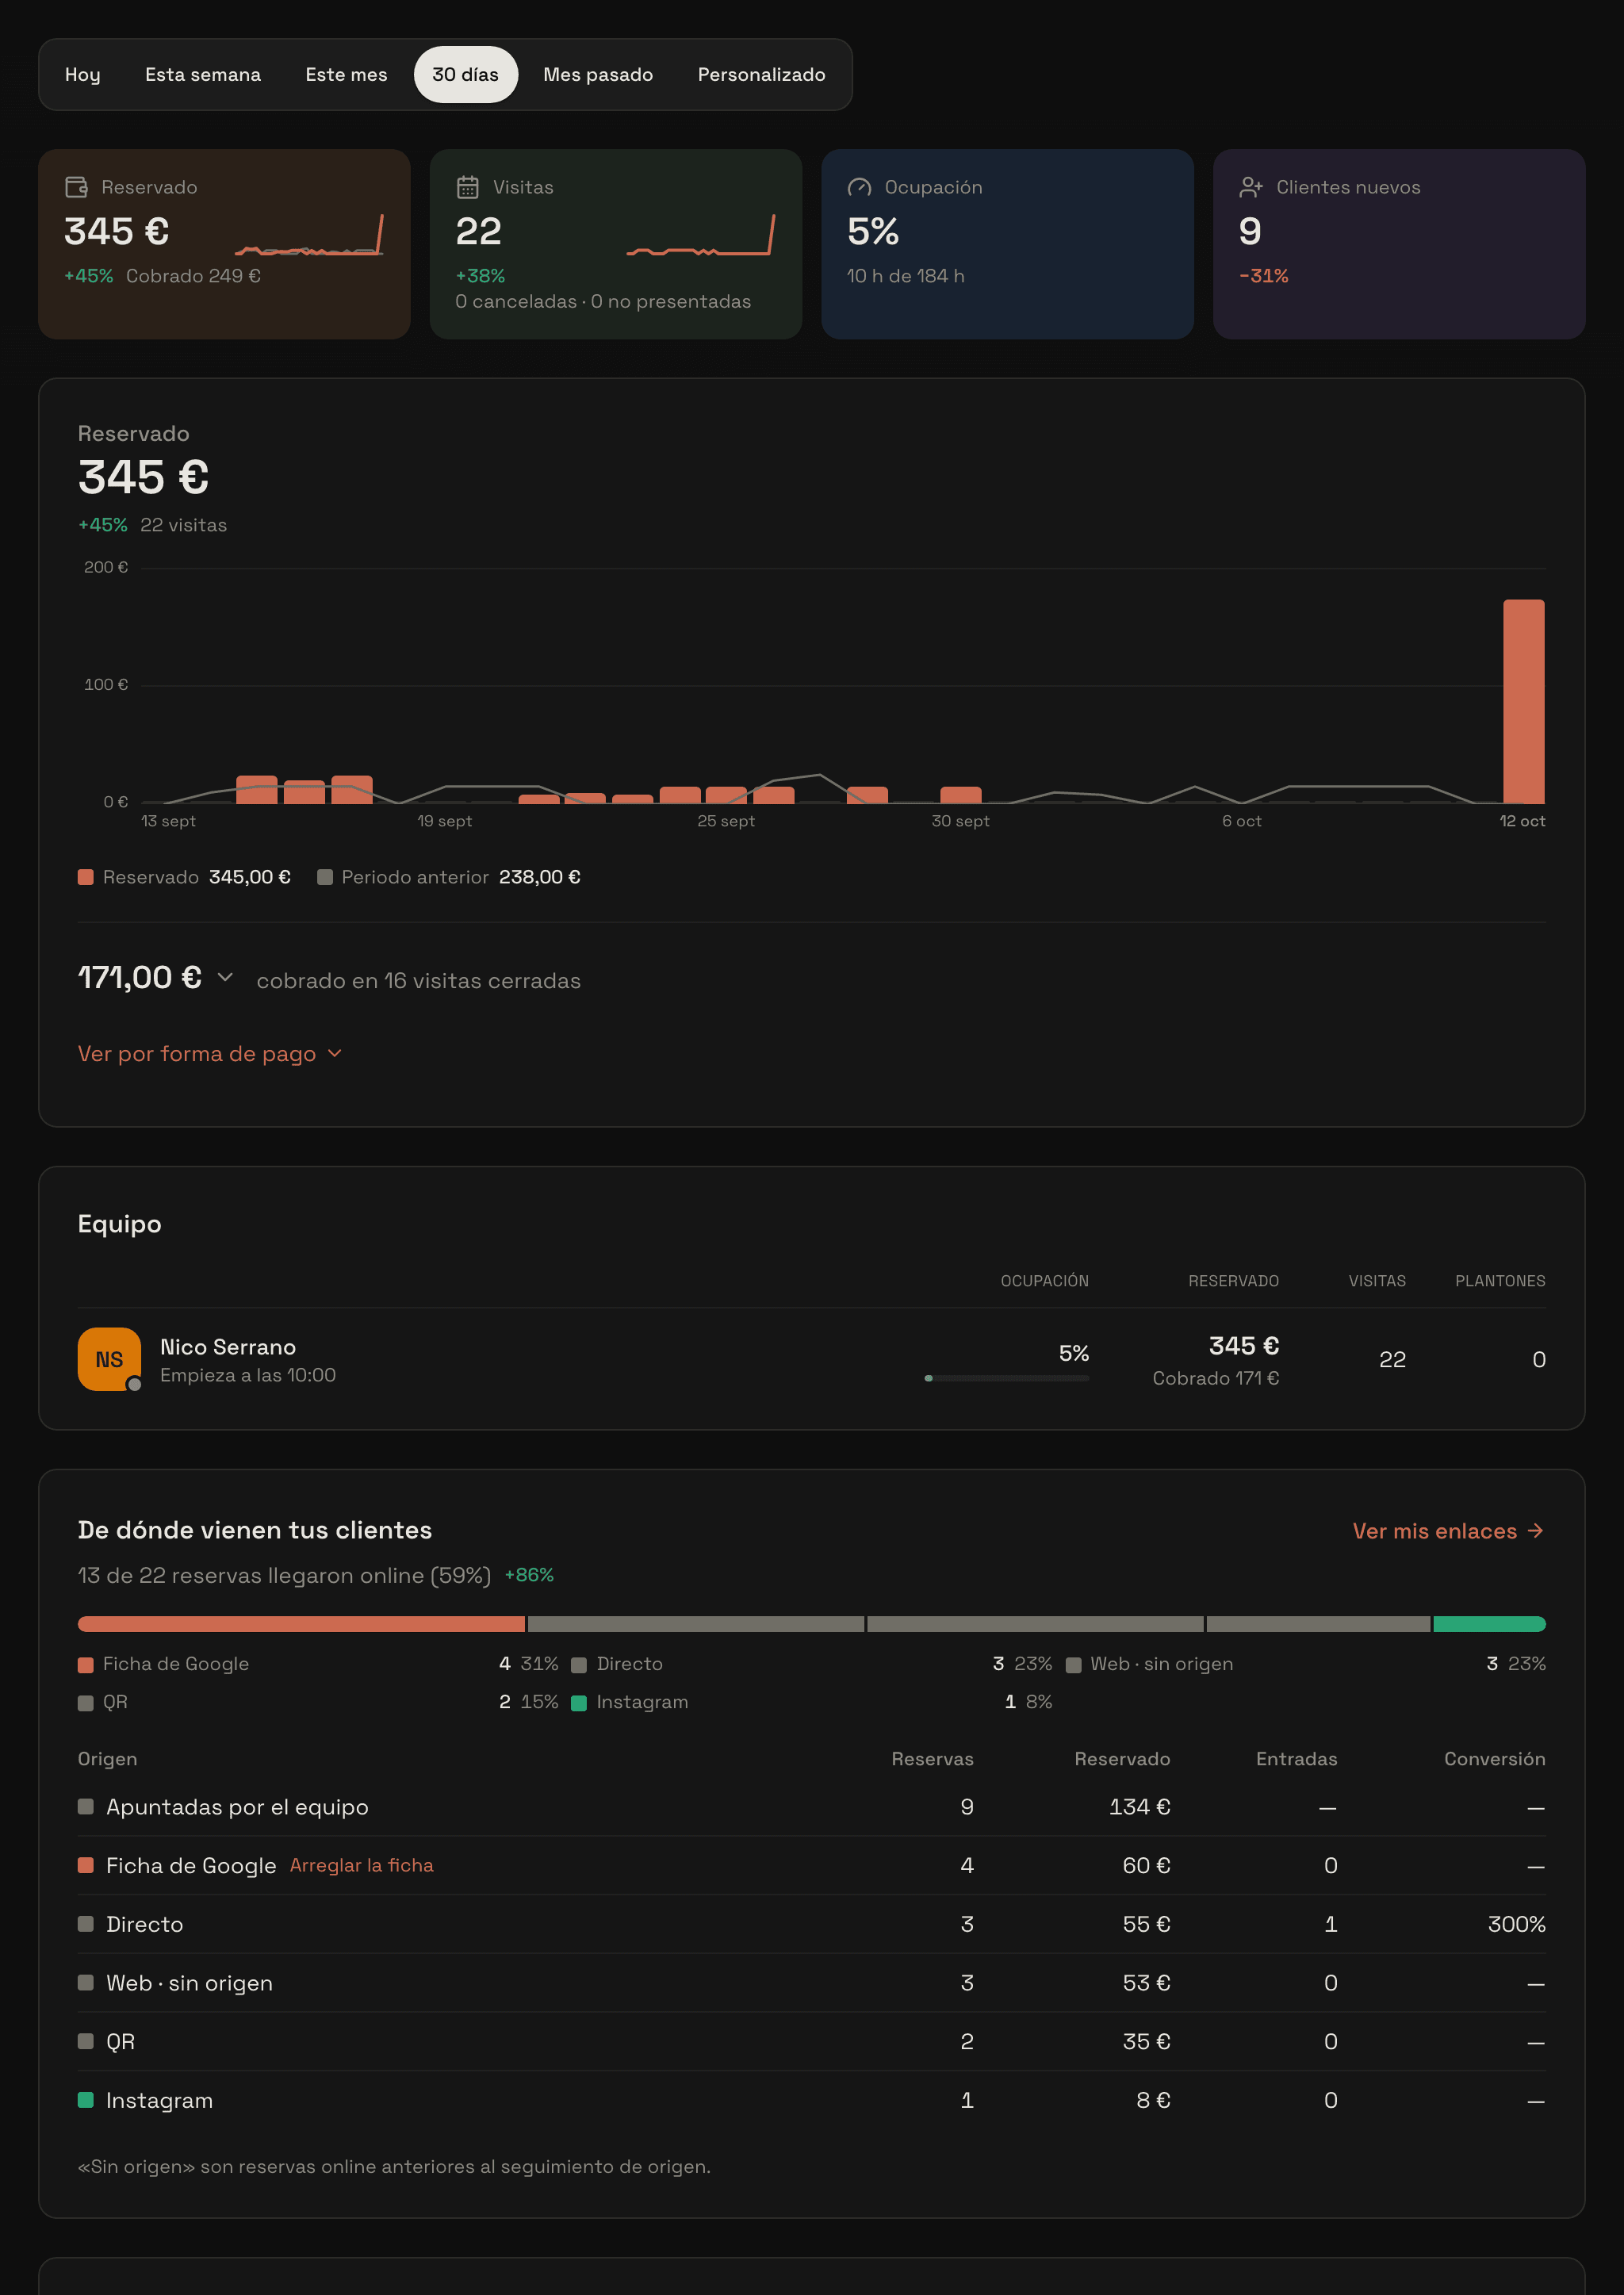1624x2295 pixels.
Task: Click the OCUPACIÓN column header in Equipo
Action: [1044, 1281]
